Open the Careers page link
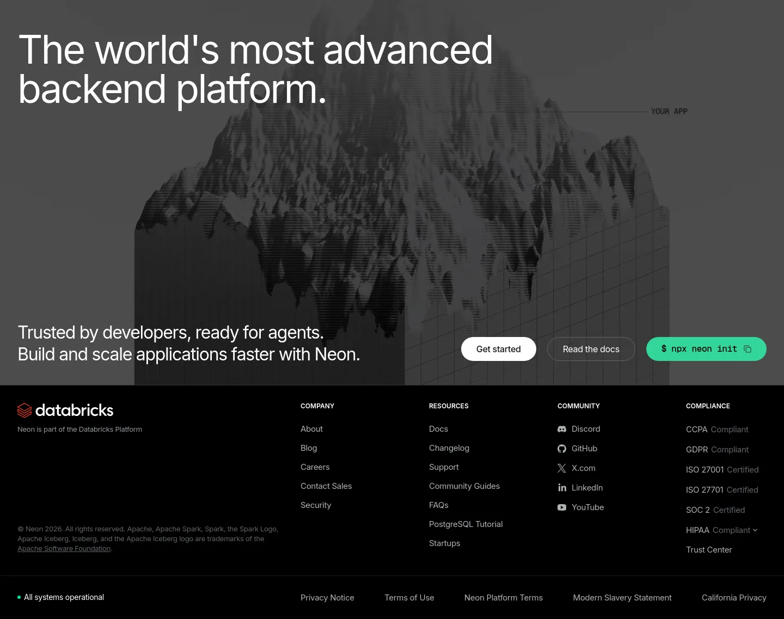 coord(315,467)
